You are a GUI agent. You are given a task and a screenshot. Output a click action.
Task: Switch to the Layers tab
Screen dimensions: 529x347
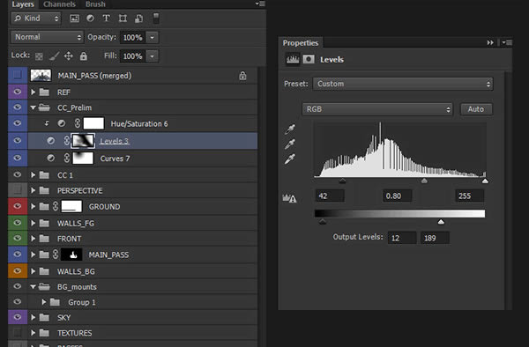click(x=23, y=4)
